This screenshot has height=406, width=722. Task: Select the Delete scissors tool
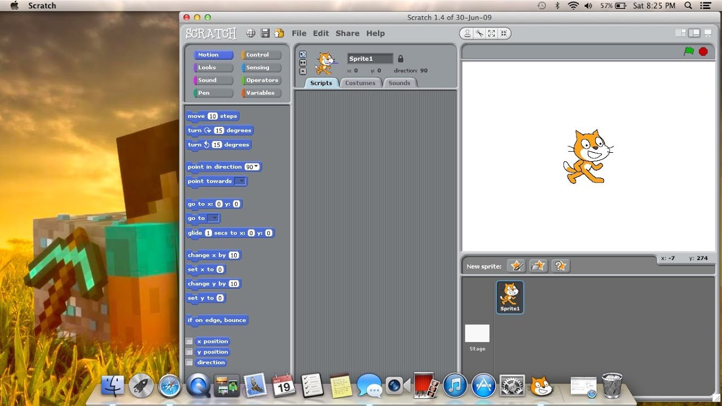point(479,33)
